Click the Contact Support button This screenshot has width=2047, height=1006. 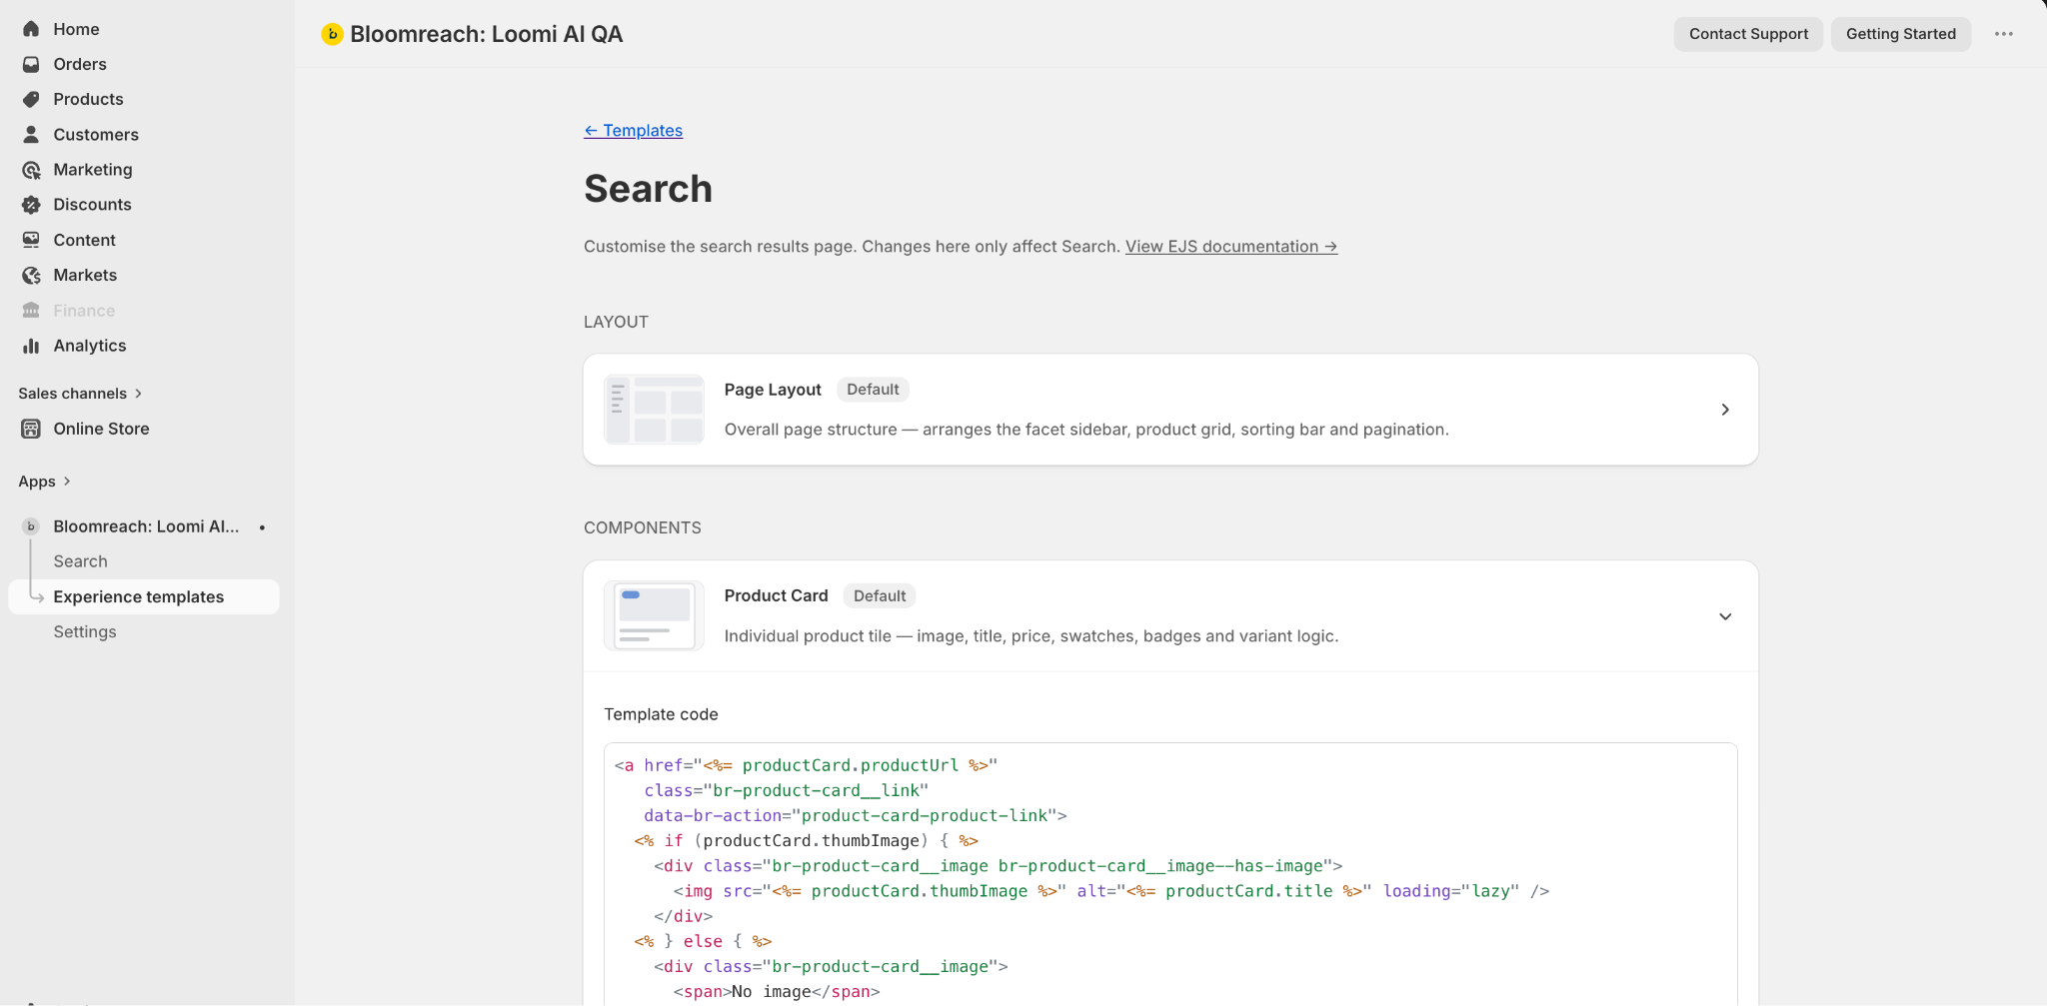[x=1748, y=34]
